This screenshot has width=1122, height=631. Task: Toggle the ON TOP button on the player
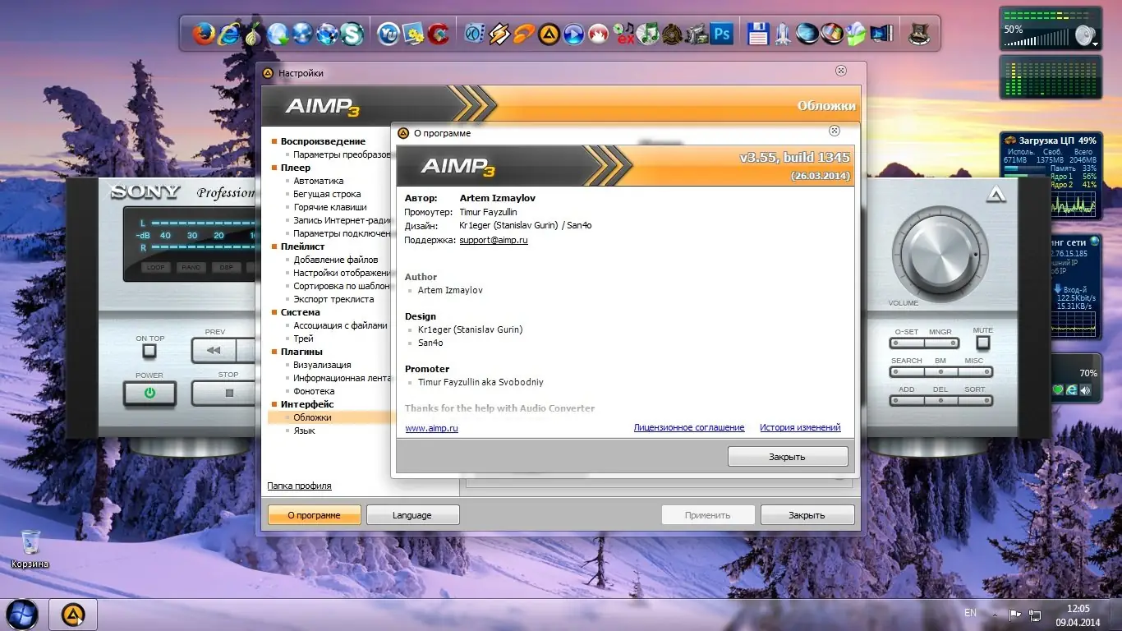(x=149, y=351)
